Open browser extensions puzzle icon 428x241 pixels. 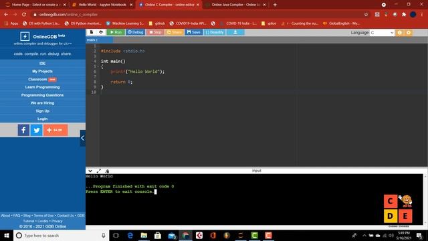click(404, 15)
